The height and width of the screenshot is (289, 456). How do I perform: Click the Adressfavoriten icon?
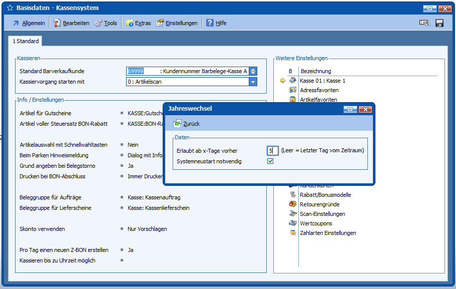(x=293, y=90)
